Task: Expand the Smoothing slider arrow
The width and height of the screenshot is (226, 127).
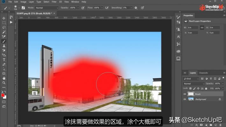Action: (x=131, y=8)
